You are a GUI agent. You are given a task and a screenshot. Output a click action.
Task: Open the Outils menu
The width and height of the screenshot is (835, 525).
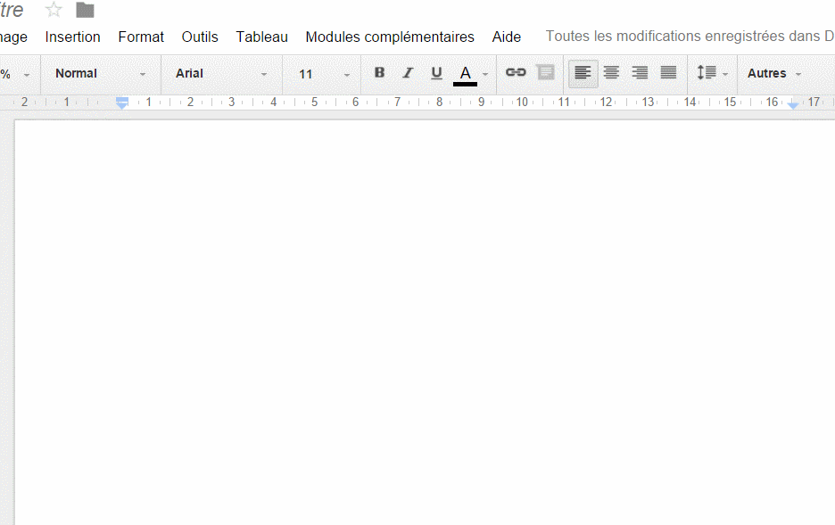[x=200, y=37]
